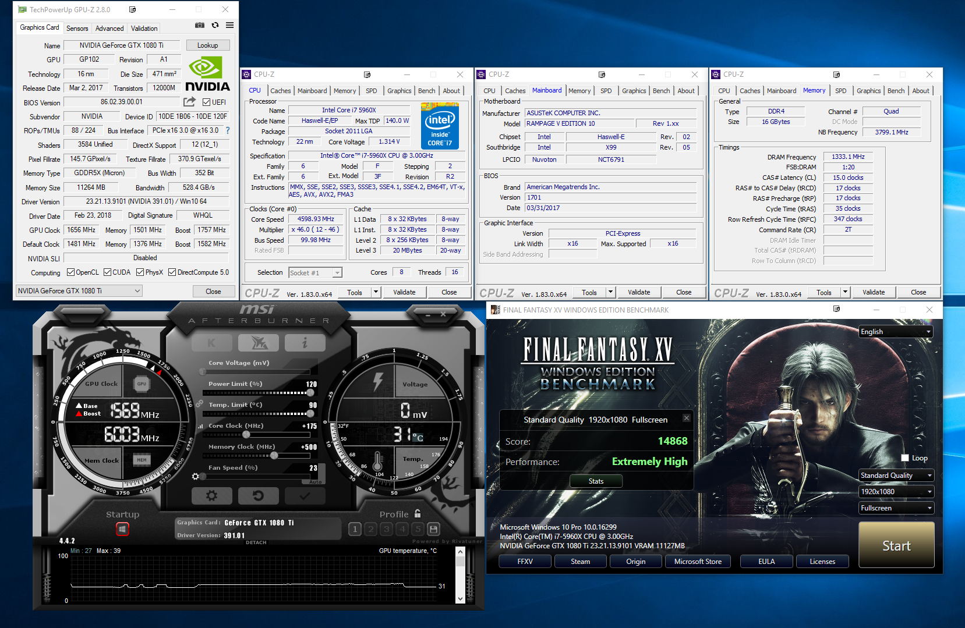Click the MEM chip icon in gauge
The width and height of the screenshot is (965, 628).
tap(142, 460)
